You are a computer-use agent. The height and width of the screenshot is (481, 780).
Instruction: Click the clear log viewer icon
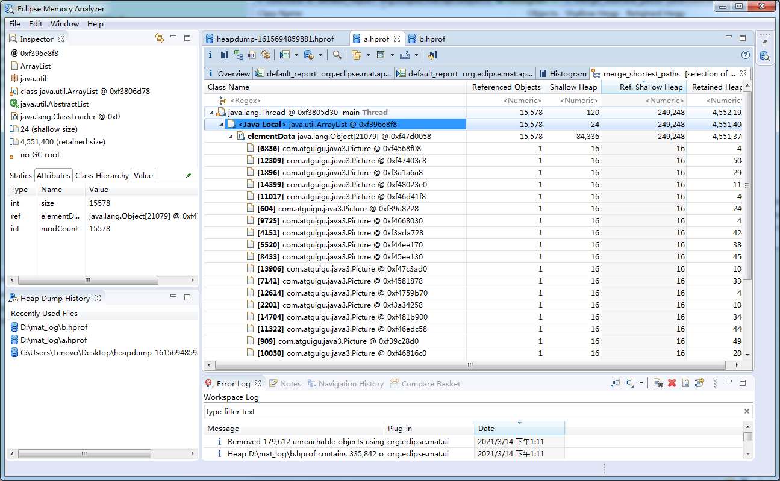pos(658,383)
